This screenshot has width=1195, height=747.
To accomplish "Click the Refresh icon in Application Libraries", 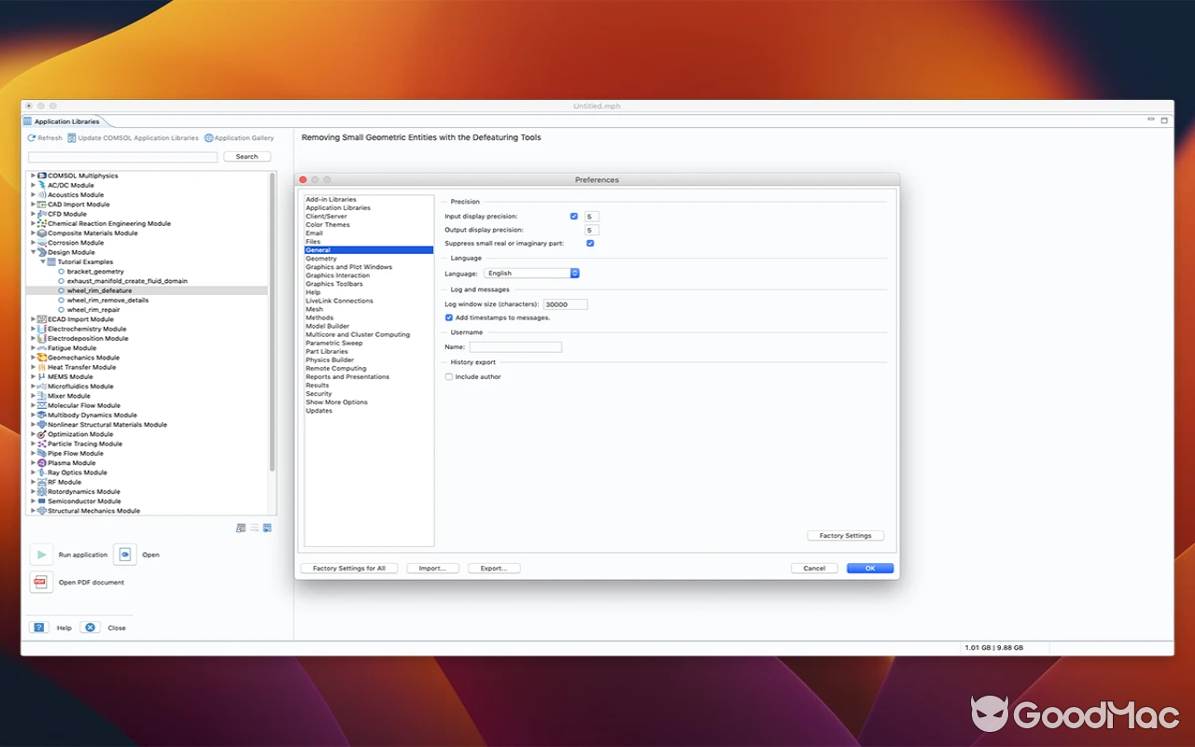I will pos(33,137).
